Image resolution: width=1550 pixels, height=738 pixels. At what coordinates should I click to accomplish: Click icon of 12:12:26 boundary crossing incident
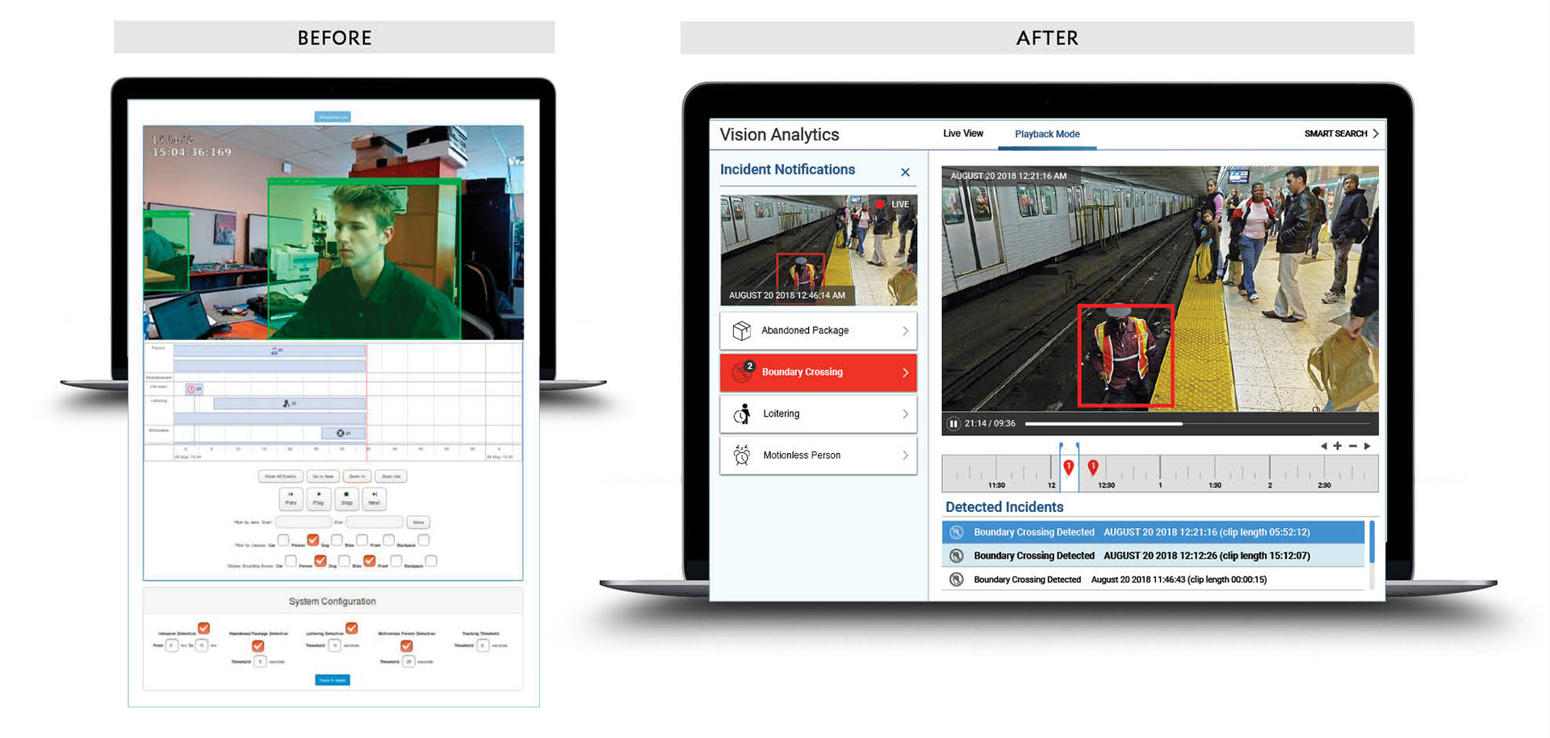point(957,556)
